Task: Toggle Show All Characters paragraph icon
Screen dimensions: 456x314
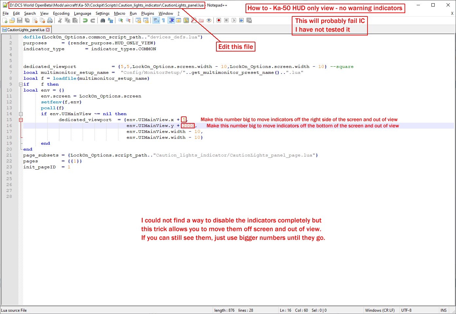Action: pyautogui.click(x=163, y=20)
